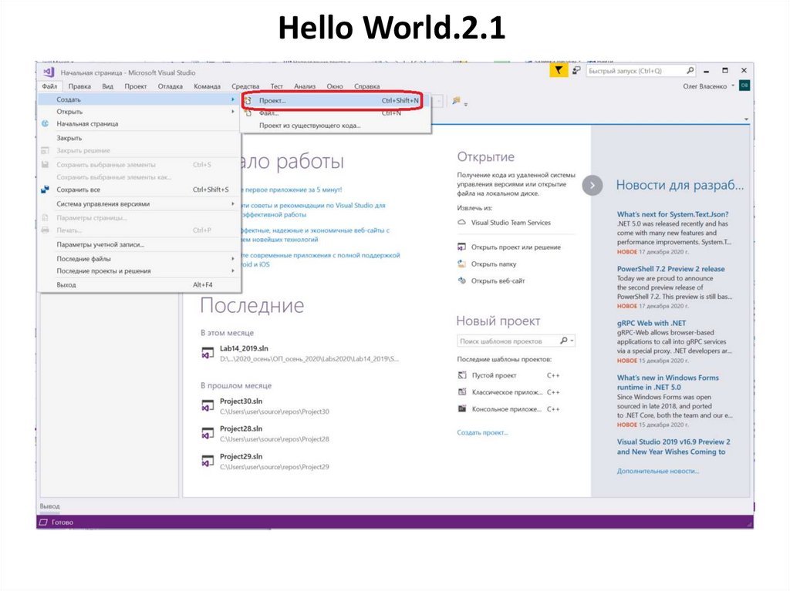Click the Файл... submenu document icon
The height and width of the screenshot is (591, 790).
click(248, 113)
